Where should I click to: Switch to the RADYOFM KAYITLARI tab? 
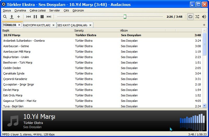tap(37, 25)
